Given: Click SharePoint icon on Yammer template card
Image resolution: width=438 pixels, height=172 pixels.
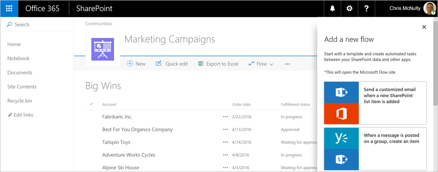Looking at the screenshot, I should point(341,159).
